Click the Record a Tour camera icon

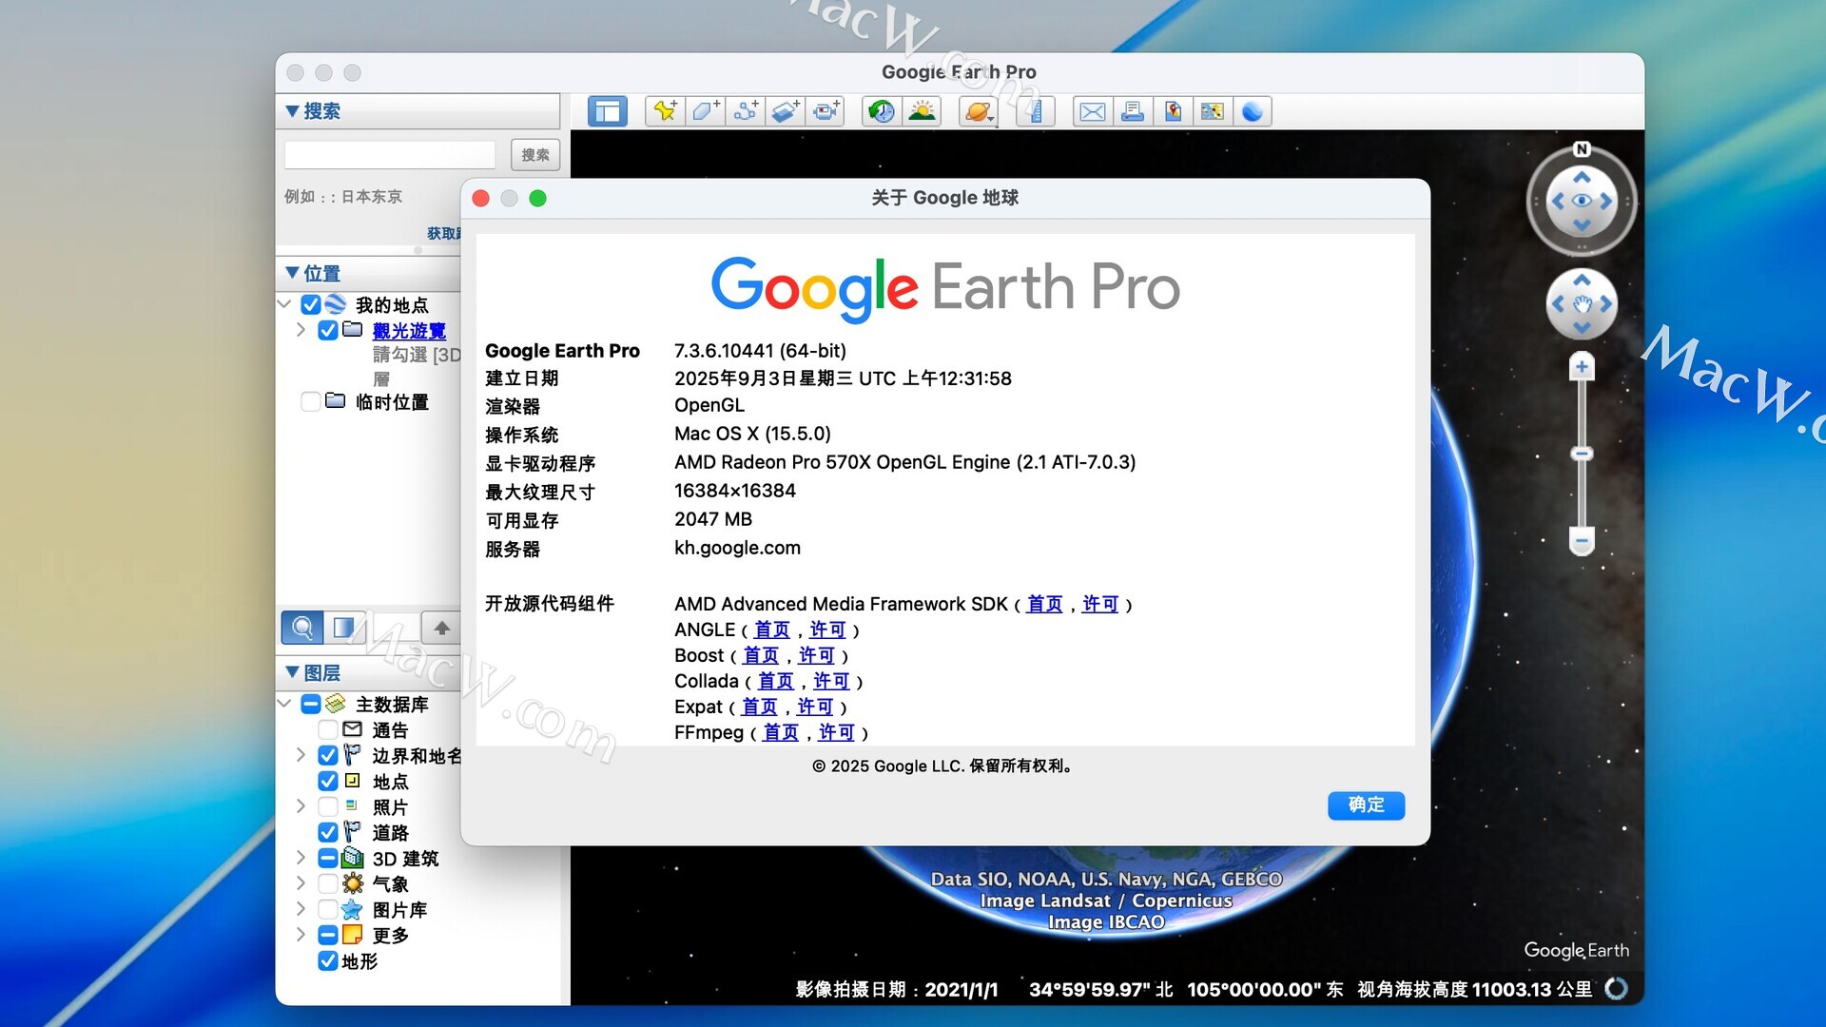[826, 111]
